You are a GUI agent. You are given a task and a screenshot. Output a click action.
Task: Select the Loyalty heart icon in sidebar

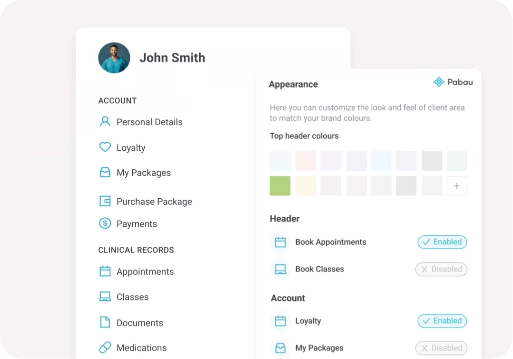coord(105,147)
